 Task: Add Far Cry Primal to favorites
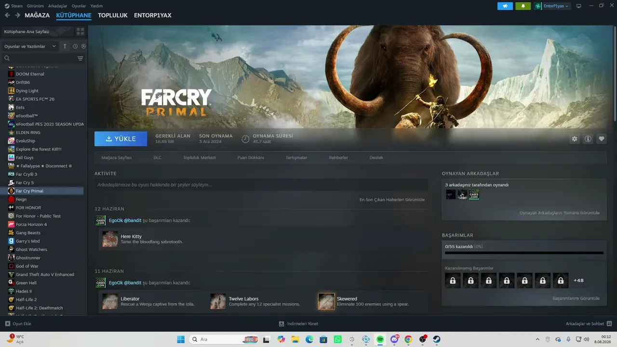point(602,139)
